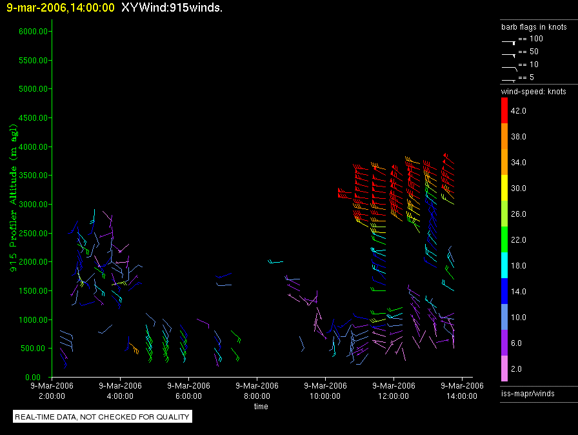Click the pink 2.0 knots color band
578x435 pixels.
point(504,369)
